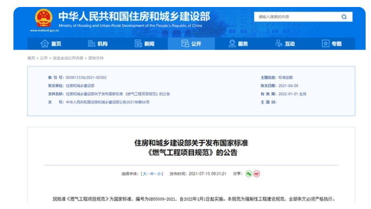The image size is (371, 209).
Task: Go to 公开 in the breadcrumb
Action: (x=44, y=58)
